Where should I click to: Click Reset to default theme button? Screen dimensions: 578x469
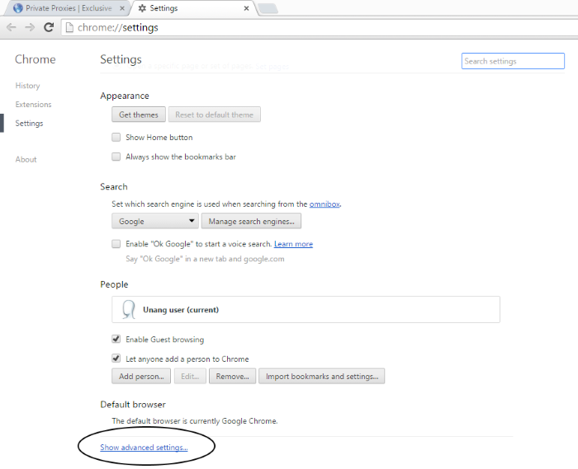point(215,115)
